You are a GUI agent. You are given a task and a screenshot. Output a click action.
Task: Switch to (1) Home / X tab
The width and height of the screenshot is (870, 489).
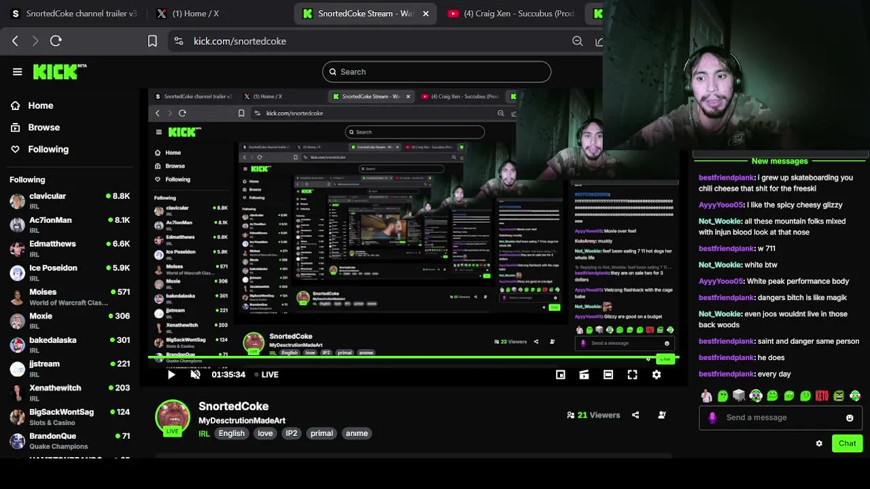coord(188,13)
